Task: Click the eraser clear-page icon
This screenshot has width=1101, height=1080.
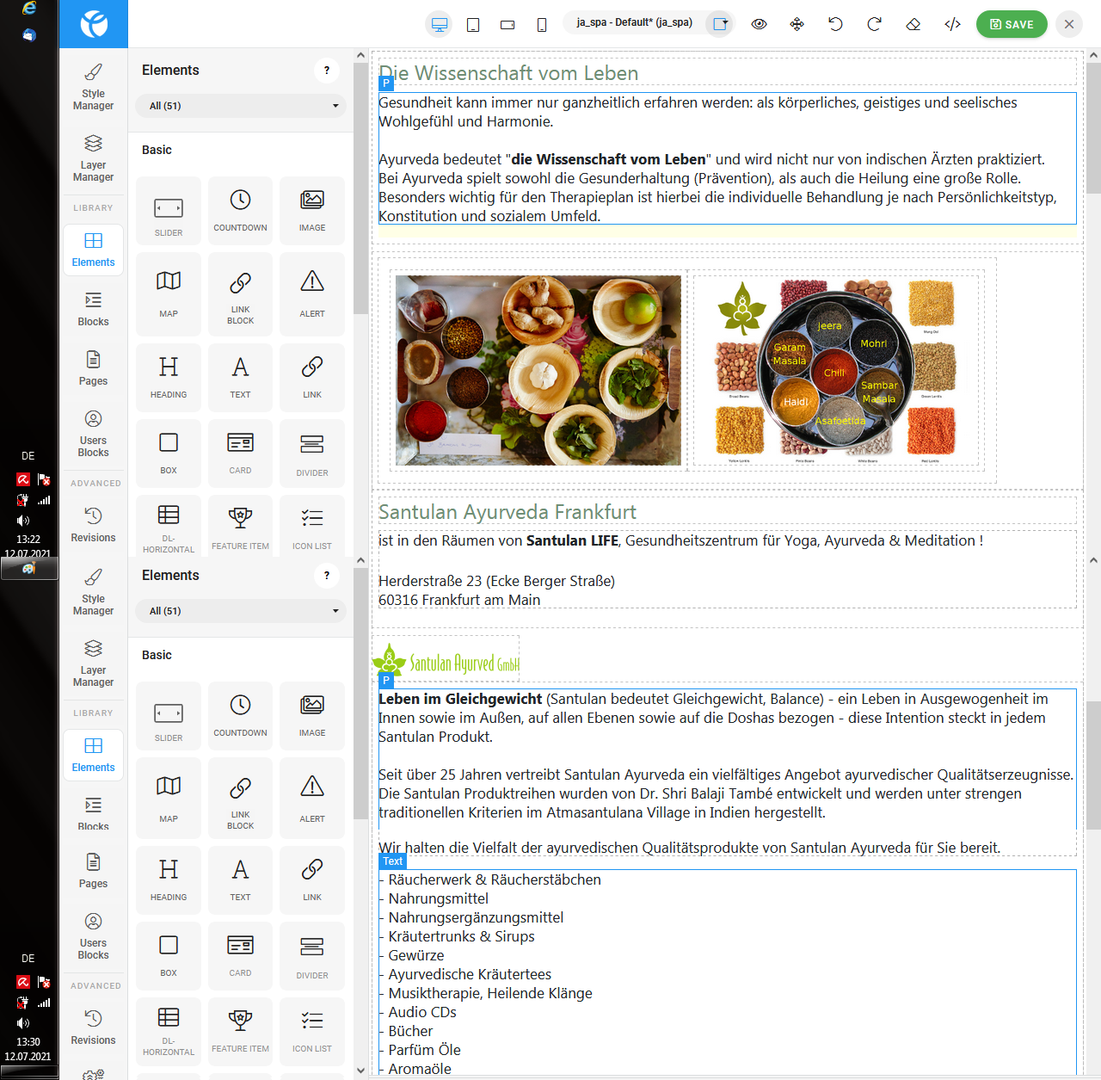Action: 913,24
